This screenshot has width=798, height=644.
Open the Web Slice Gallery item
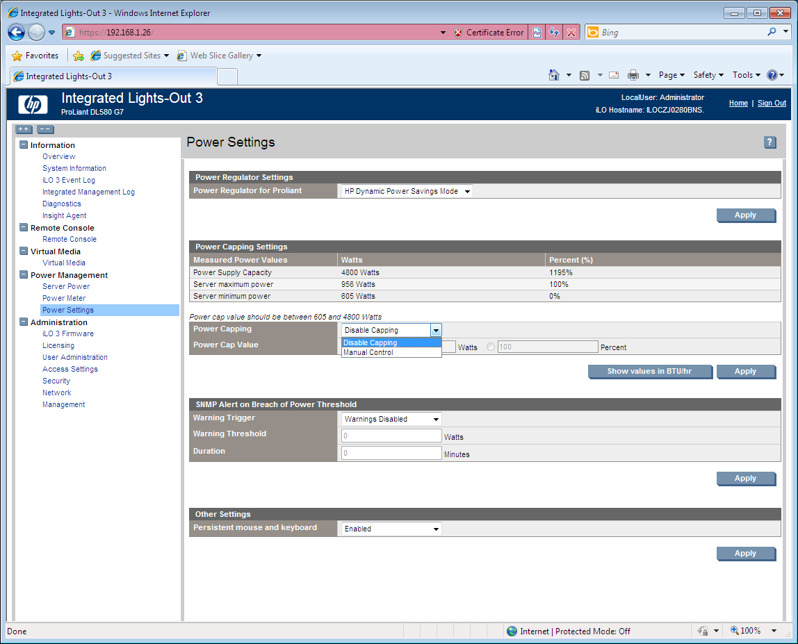[x=219, y=56]
